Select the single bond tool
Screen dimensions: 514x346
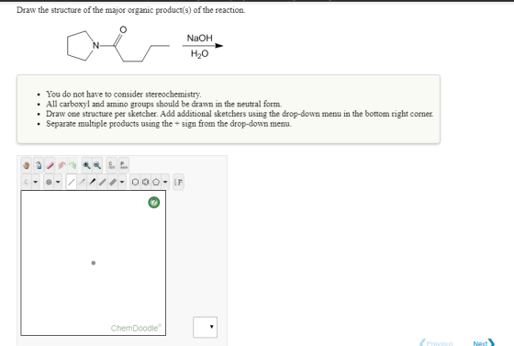(x=72, y=182)
